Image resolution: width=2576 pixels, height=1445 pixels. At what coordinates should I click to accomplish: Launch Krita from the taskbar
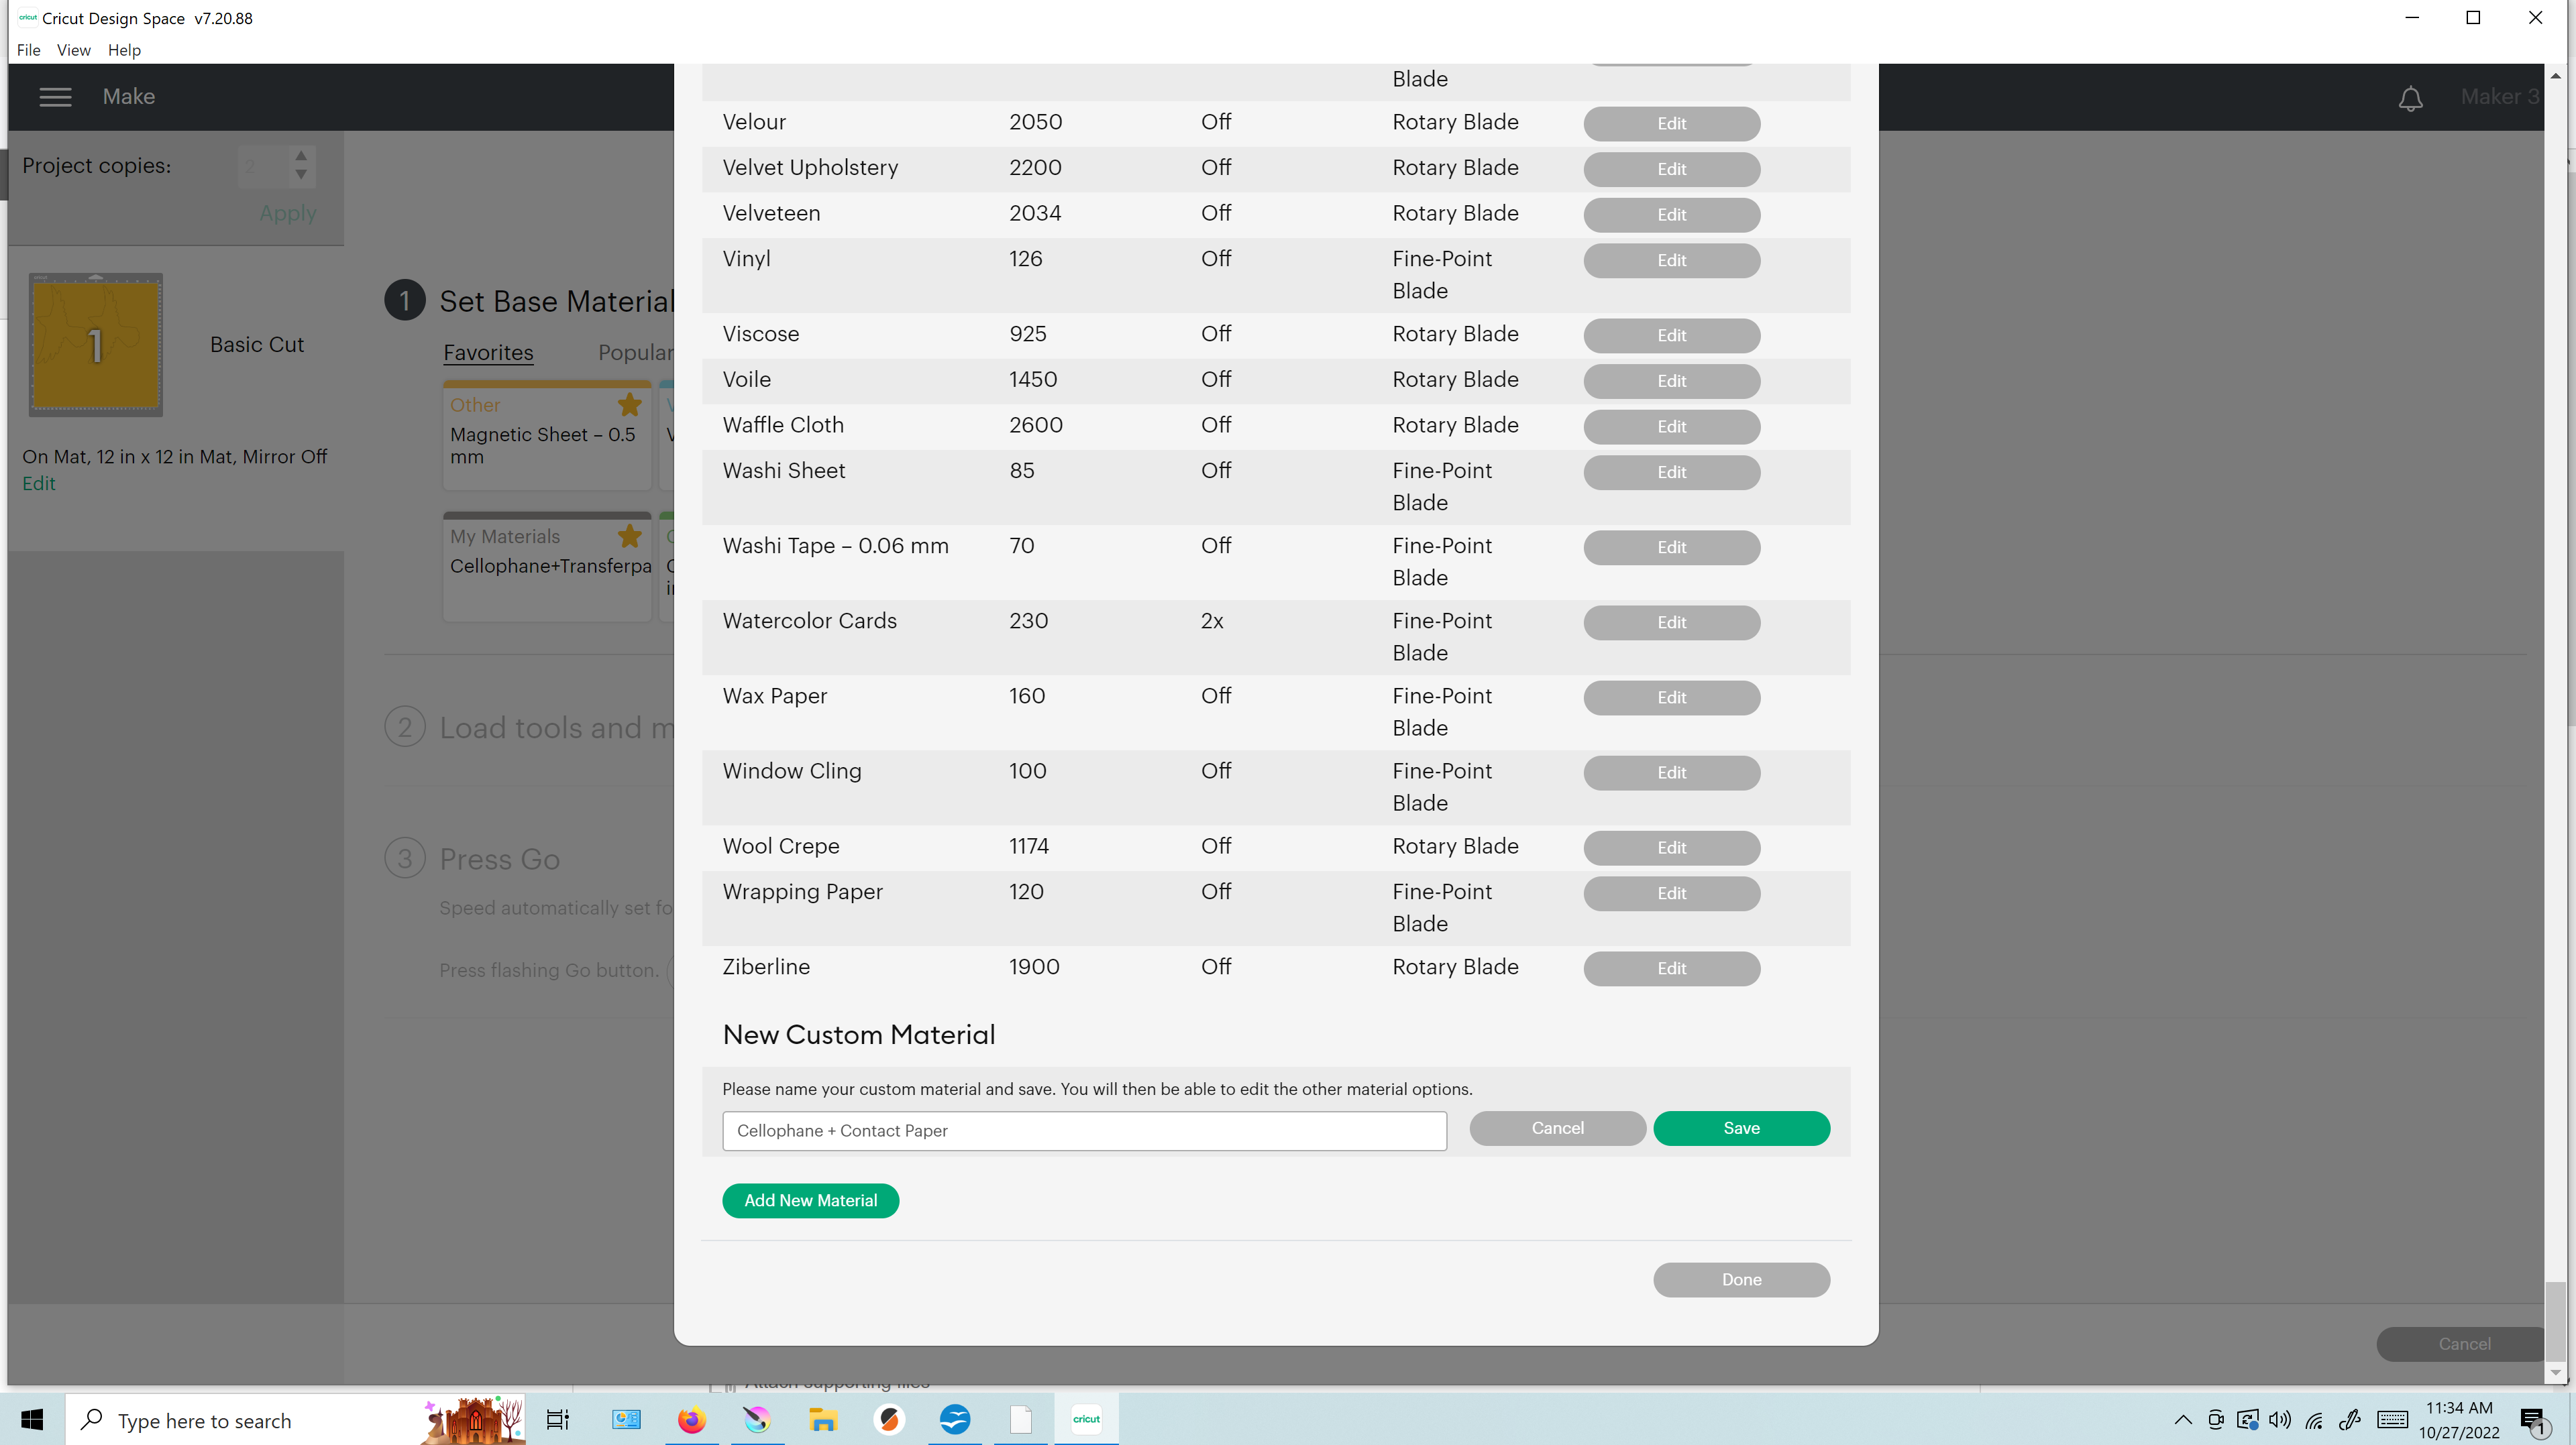[x=757, y=1419]
